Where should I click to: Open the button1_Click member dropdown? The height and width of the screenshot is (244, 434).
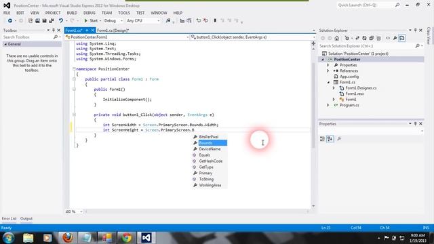(x=253, y=37)
